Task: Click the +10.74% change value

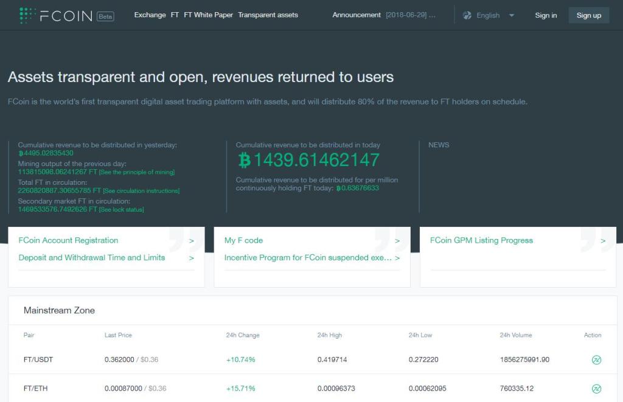Action: (241, 359)
